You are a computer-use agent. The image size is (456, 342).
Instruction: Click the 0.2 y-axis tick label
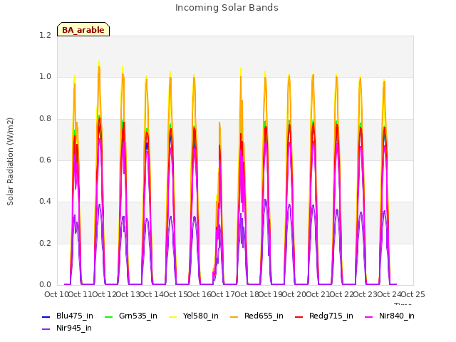click(45, 243)
